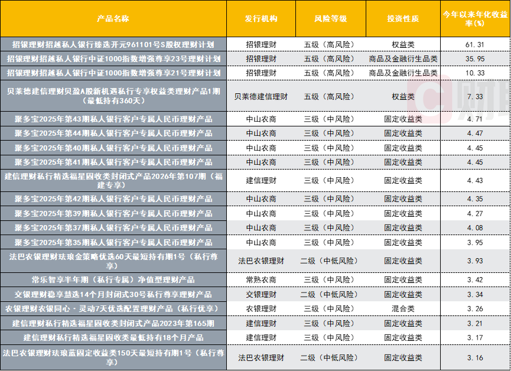
Task: Click the 3.34 yield cell
Action: click(x=475, y=294)
